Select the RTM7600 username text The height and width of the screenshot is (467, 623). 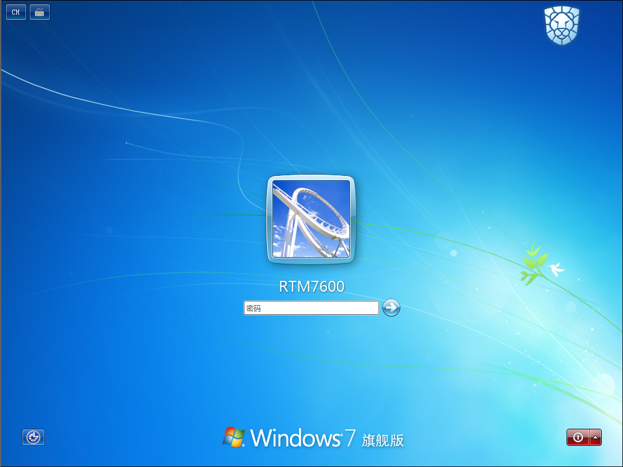pyautogui.click(x=312, y=286)
